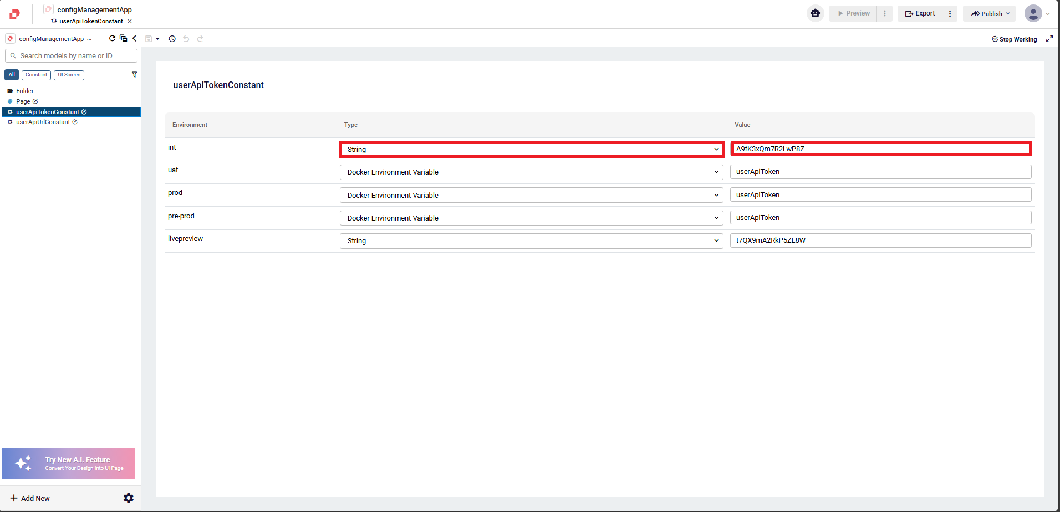
Task: Click Add New at sidebar bottom
Action: click(x=30, y=498)
